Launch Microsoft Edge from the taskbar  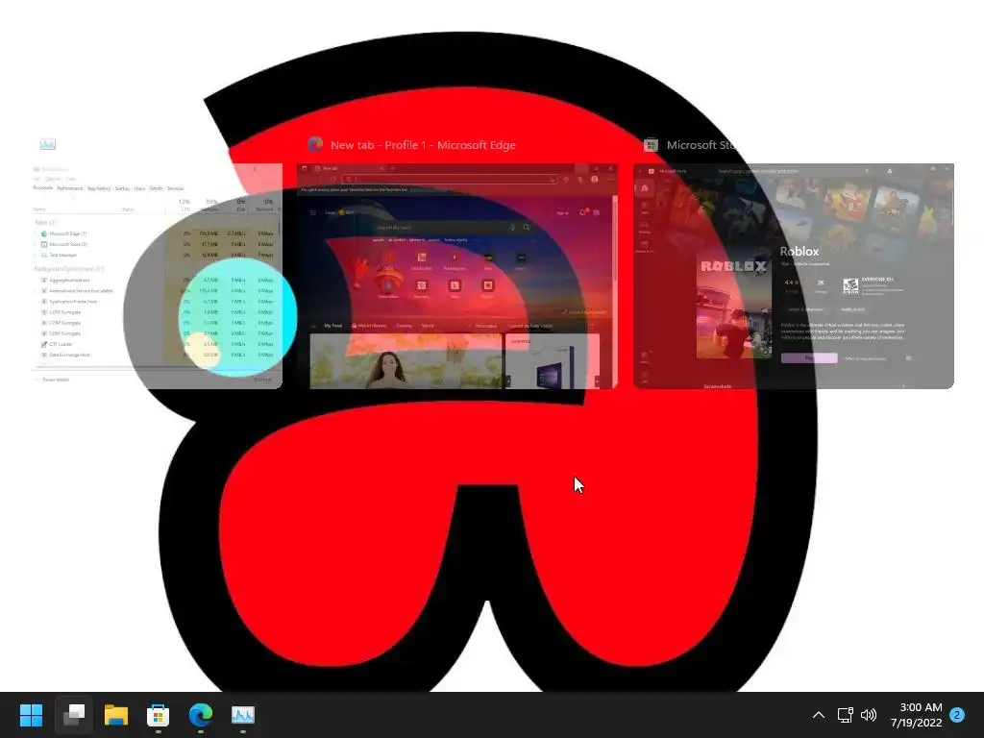201,715
